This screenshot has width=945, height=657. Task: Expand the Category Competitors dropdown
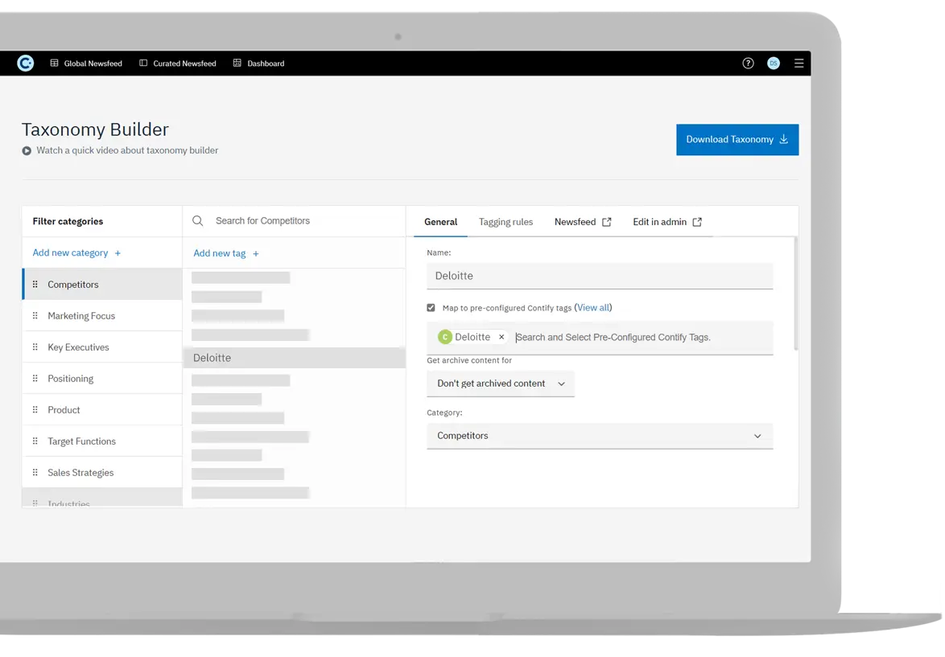(x=600, y=436)
